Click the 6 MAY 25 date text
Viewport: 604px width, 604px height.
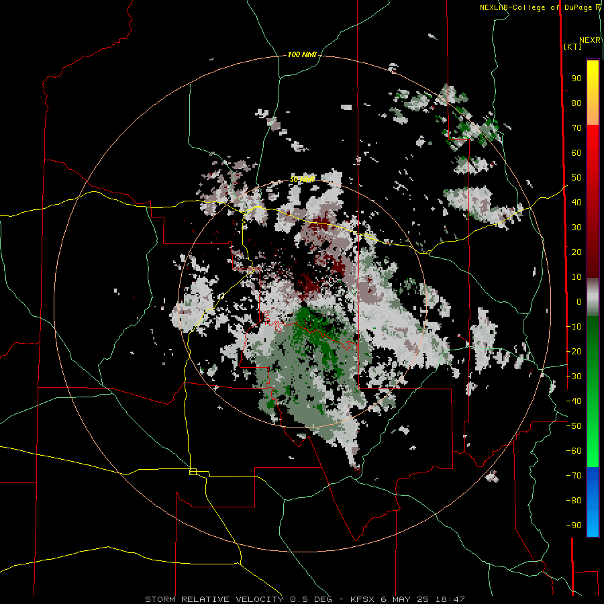pos(405,599)
